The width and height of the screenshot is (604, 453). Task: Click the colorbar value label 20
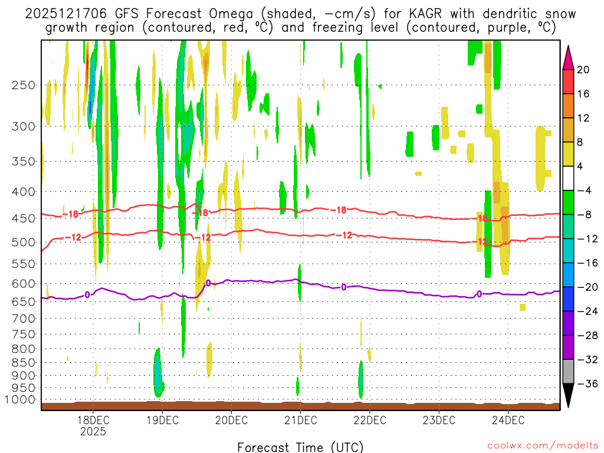583,70
